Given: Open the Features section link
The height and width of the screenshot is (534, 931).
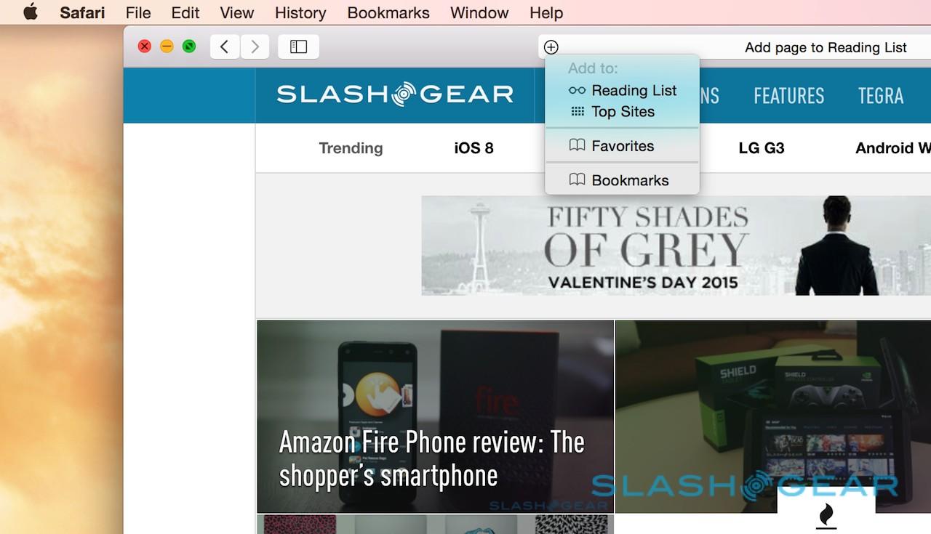Looking at the screenshot, I should coord(789,96).
